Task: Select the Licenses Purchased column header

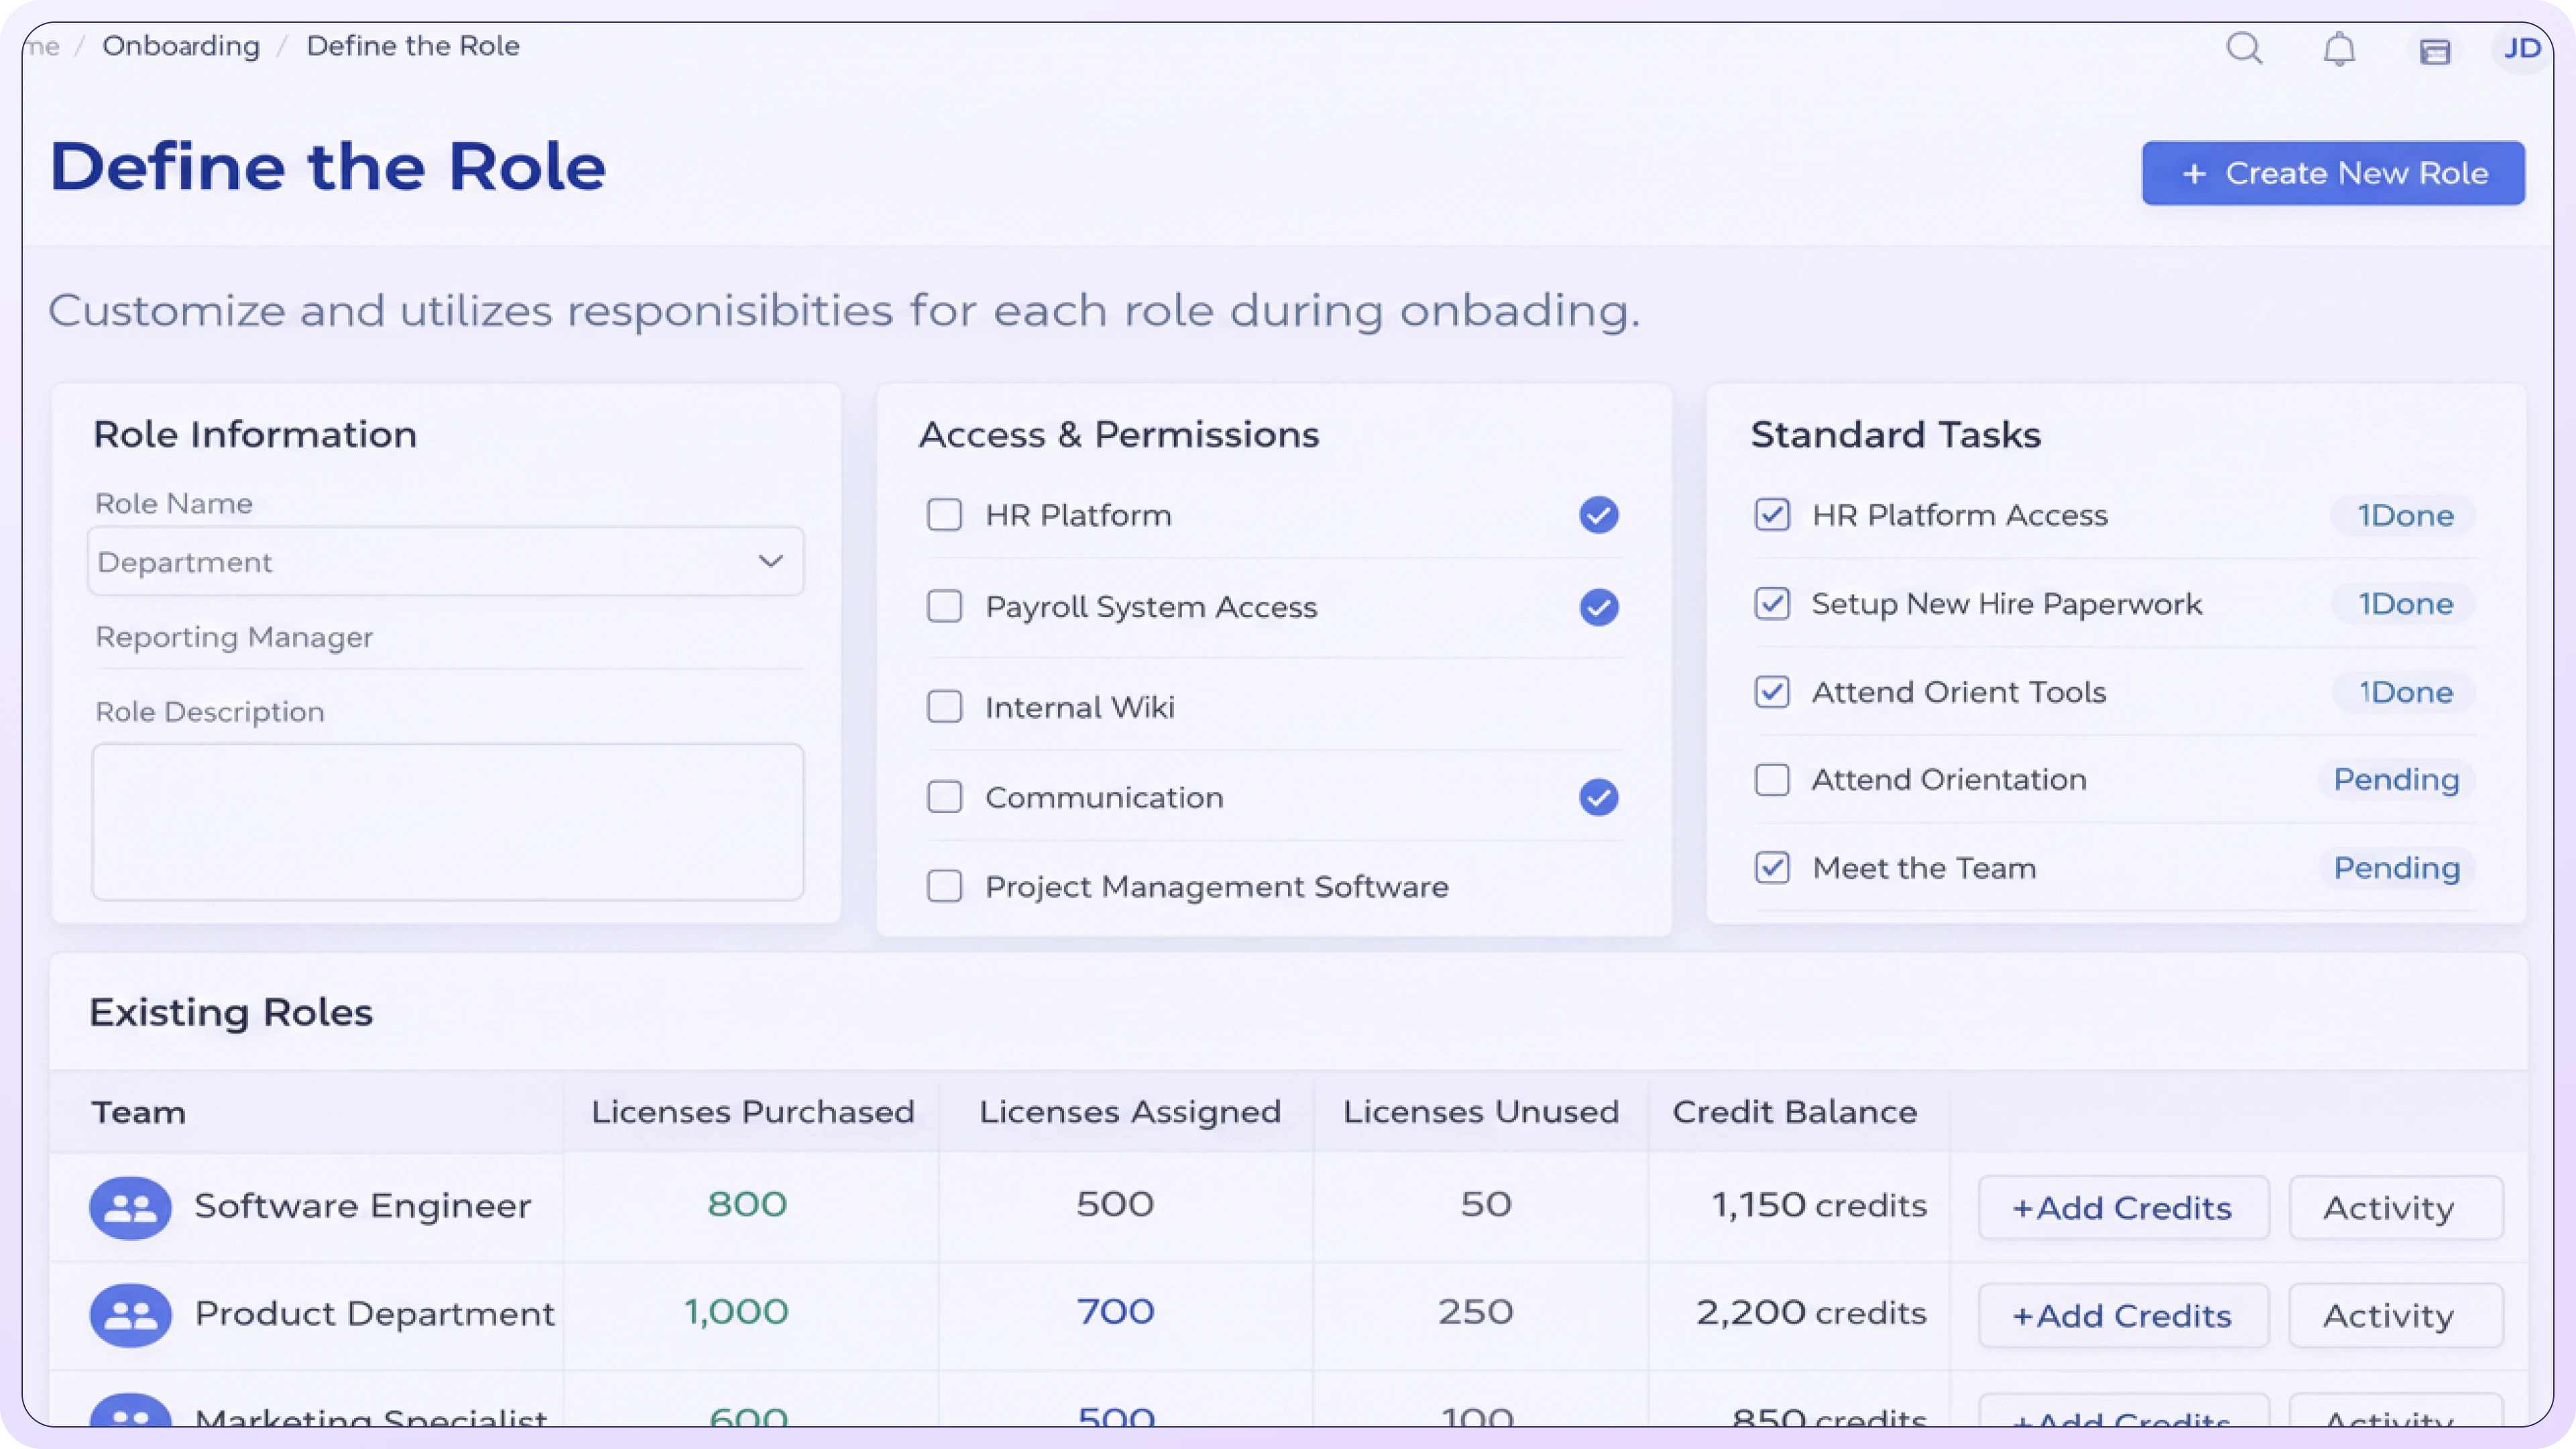Action: click(752, 1112)
